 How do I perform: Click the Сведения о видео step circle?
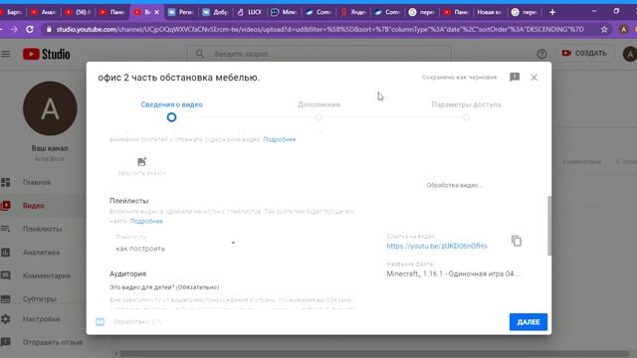tap(171, 117)
